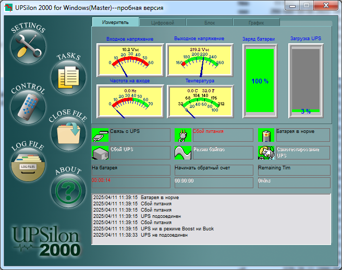The height and width of the screenshot is (270, 342).
Task: Open the About question mark icon
Action: [68, 191]
